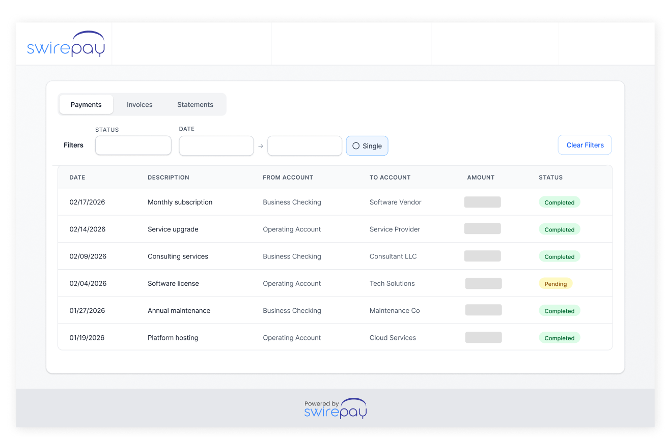Click Operating Account in Software license row

pyautogui.click(x=292, y=283)
